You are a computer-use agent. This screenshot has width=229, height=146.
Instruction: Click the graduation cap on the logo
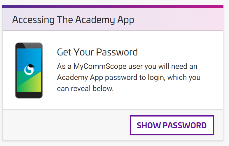click(x=30, y=65)
